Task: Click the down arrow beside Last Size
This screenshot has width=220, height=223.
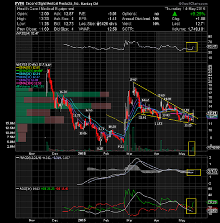Action: [x=98, y=24]
